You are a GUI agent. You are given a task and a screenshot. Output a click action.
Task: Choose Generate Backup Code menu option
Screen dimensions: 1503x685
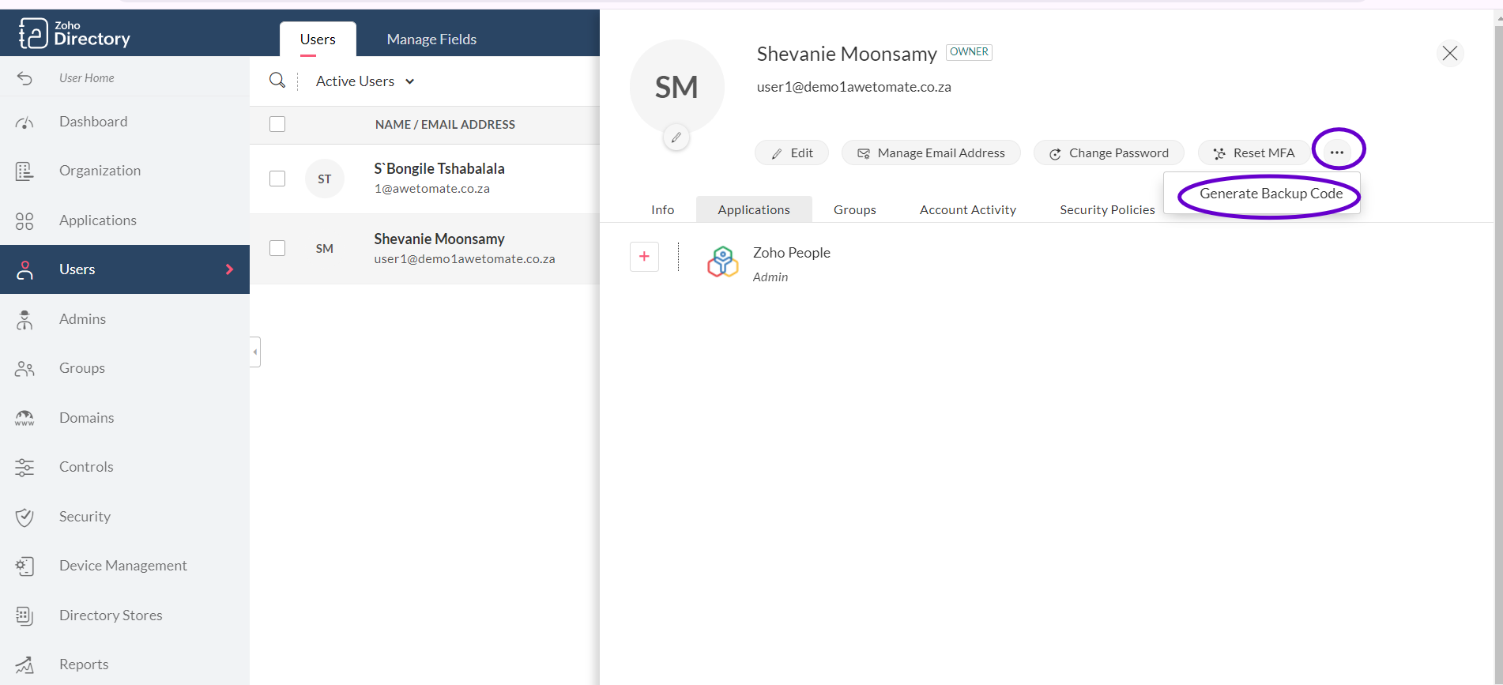pos(1271,194)
